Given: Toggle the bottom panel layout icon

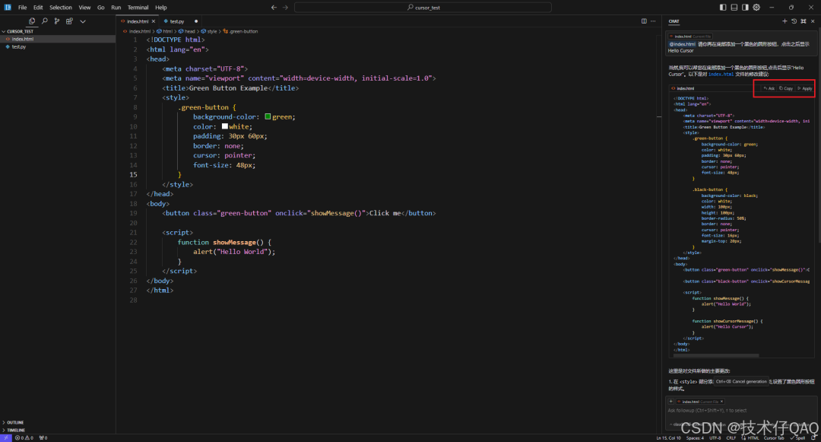Looking at the screenshot, I should [734, 8].
